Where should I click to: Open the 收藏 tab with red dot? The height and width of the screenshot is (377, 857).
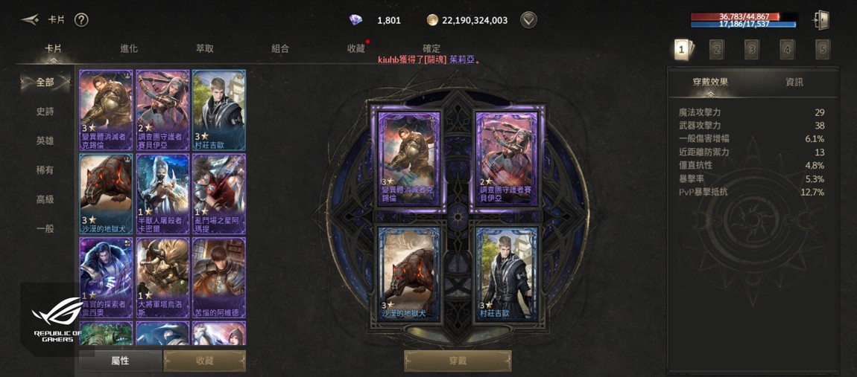[356, 48]
